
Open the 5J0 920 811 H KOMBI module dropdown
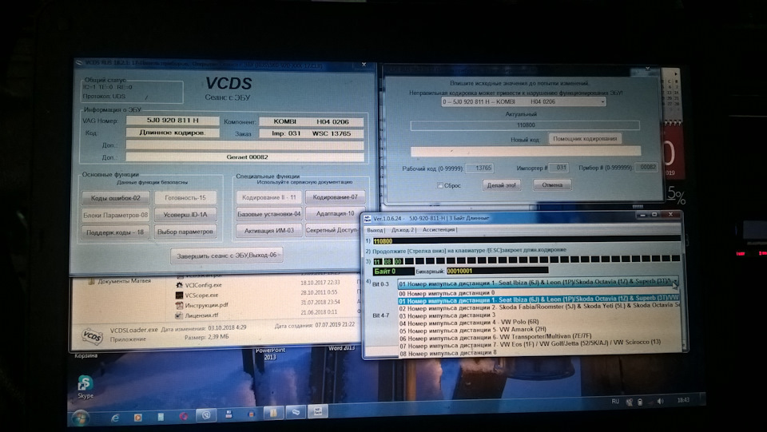(524, 101)
